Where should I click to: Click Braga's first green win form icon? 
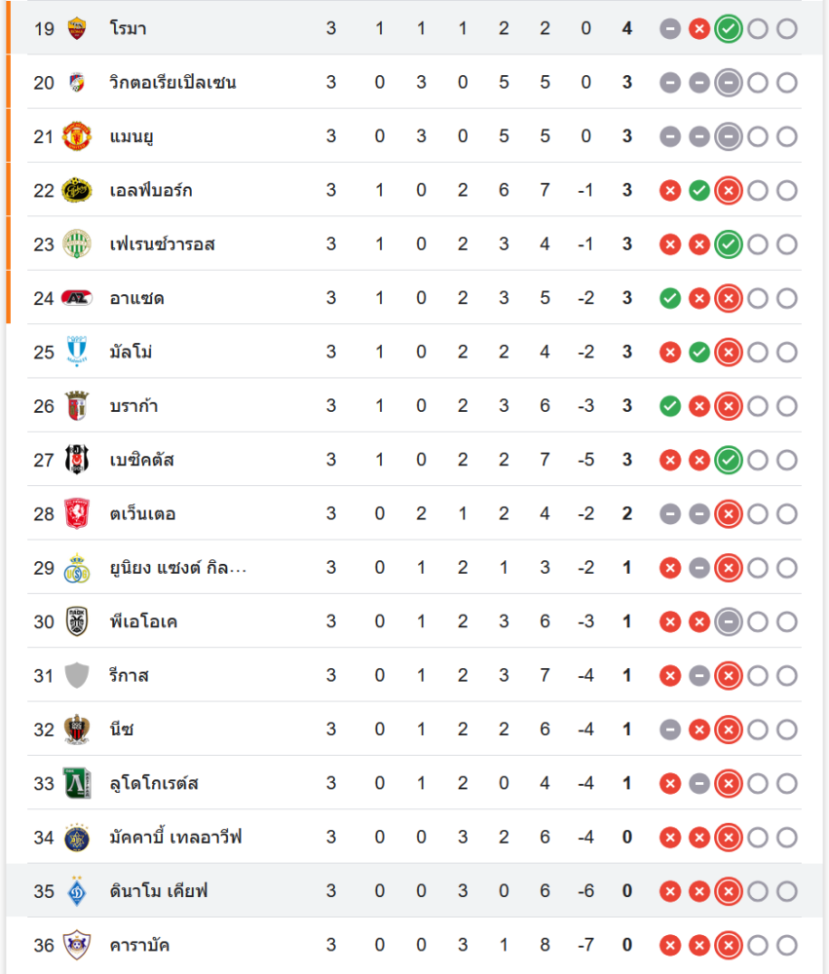point(669,406)
